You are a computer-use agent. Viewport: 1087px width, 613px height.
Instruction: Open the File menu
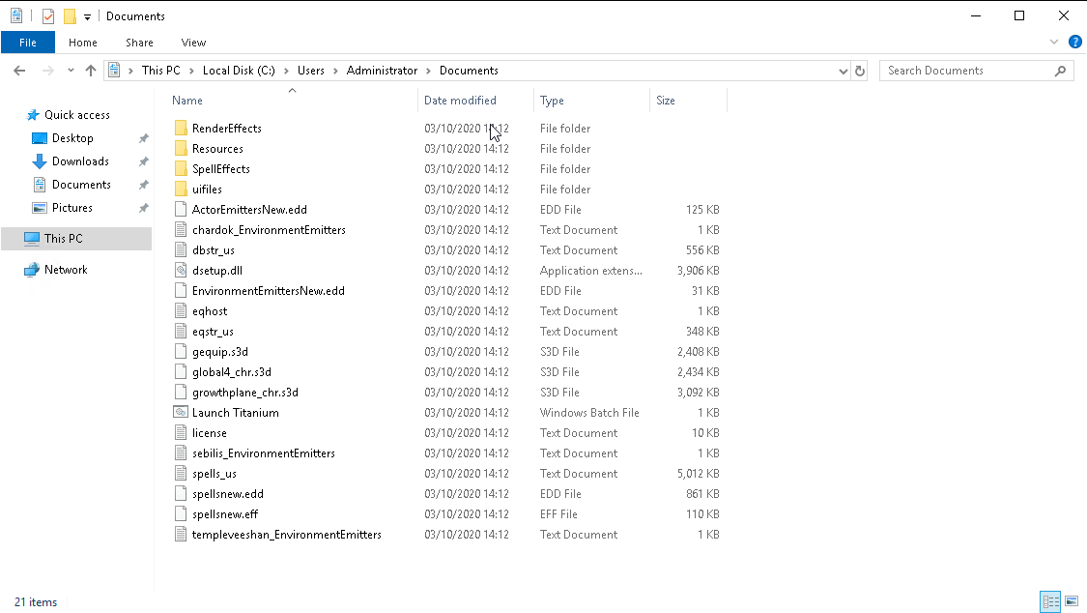point(28,43)
